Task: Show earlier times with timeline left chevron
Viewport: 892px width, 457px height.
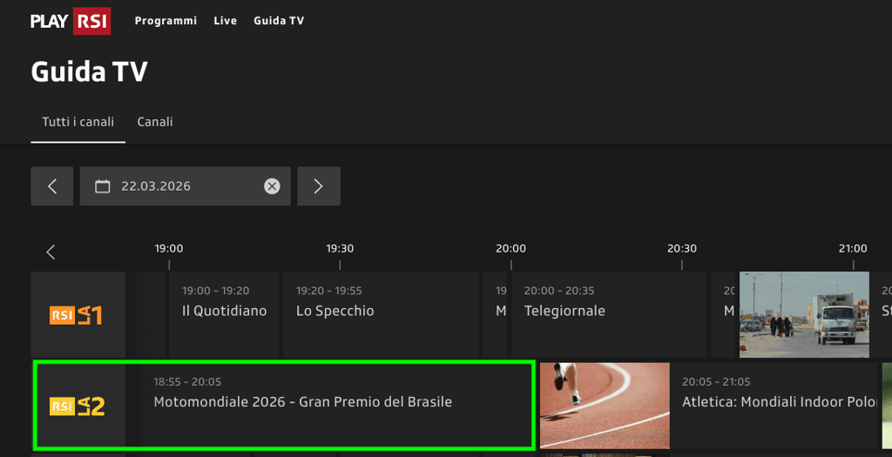Action: click(51, 252)
